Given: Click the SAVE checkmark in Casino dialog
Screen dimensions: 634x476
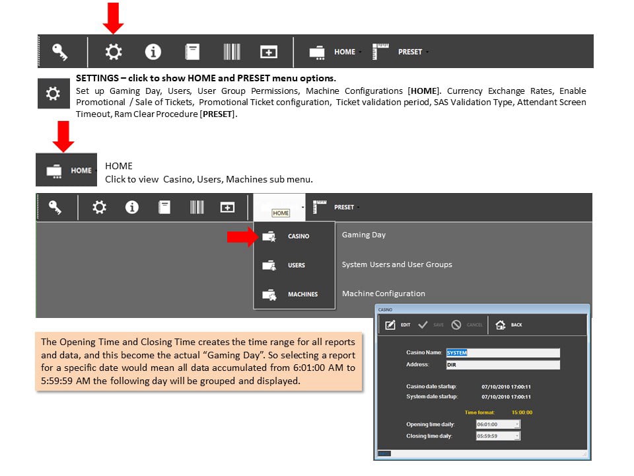Looking at the screenshot, I should tap(423, 325).
